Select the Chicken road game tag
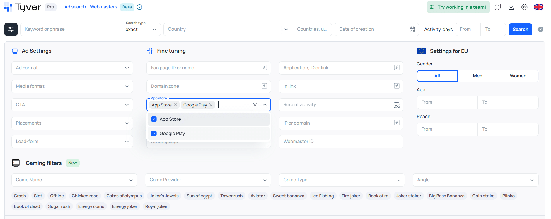Image resolution: width=551 pixels, height=219 pixels. 85,196
